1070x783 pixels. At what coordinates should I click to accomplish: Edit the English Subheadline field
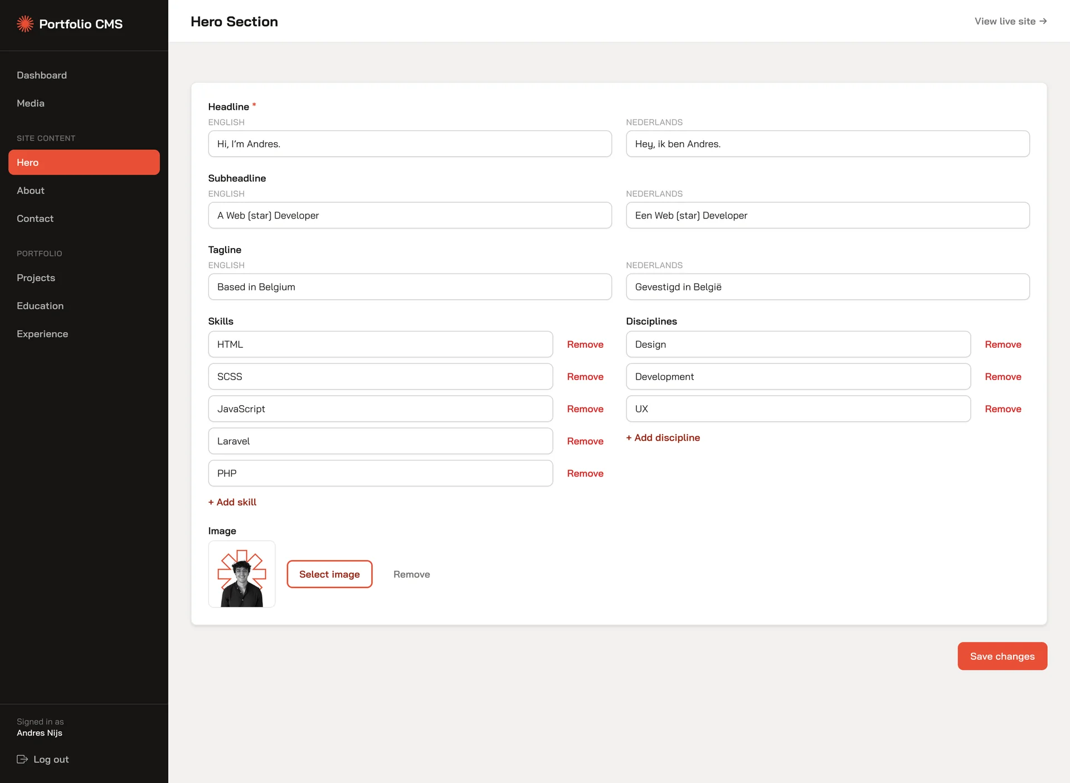pyautogui.click(x=410, y=215)
